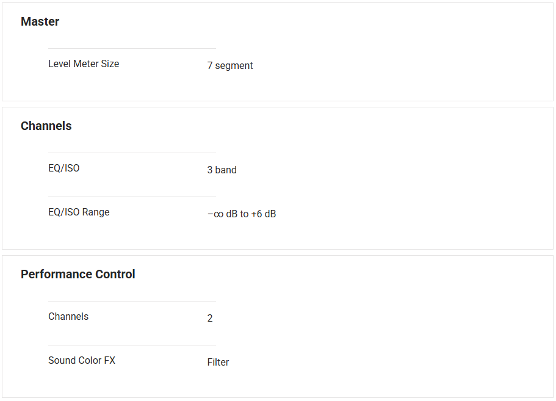Select the −∞ dB to +6 dB value
This screenshot has width=556, height=401.
pyautogui.click(x=241, y=214)
